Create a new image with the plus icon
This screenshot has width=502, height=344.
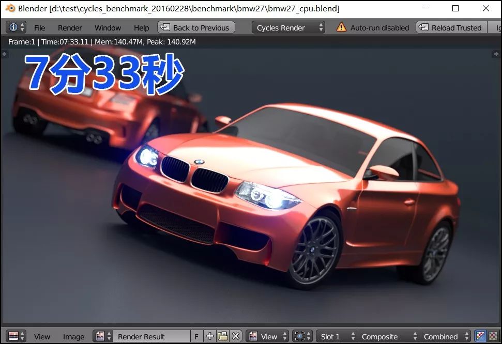(210, 336)
